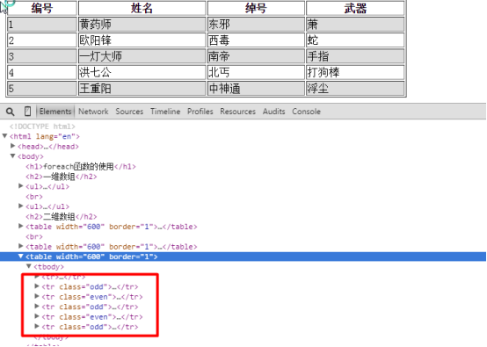
Task: Click the cell 浮尘
Action: pyautogui.click(x=355, y=89)
